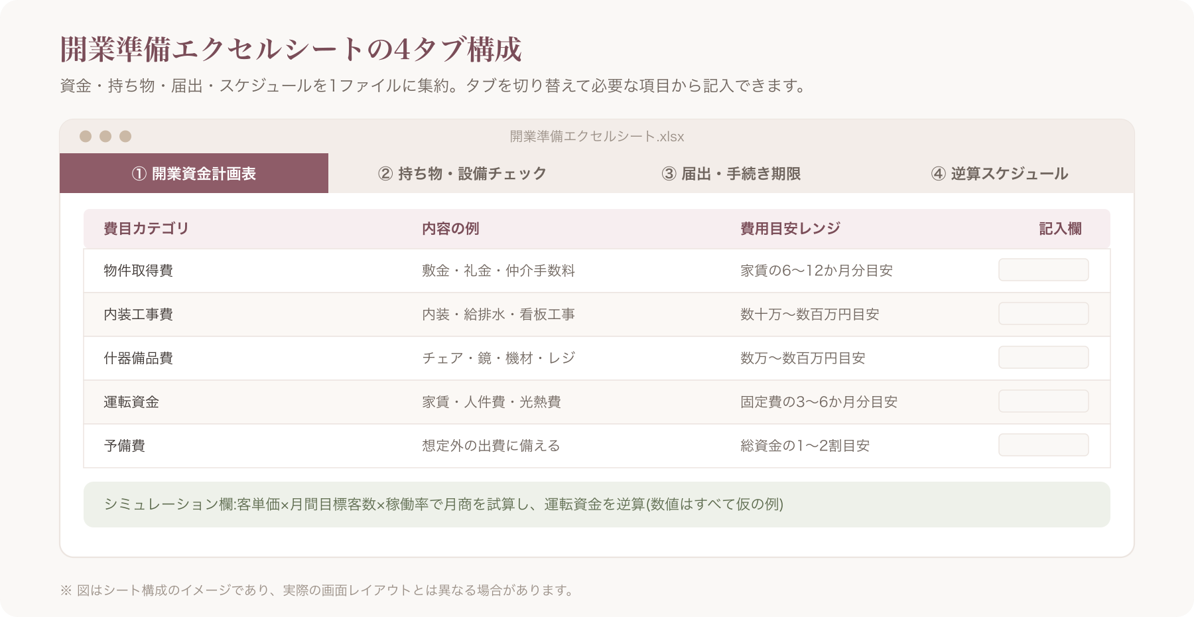Click the 想定外の出費に備える cell
This screenshot has height=617, width=1194.
point(491,446)
